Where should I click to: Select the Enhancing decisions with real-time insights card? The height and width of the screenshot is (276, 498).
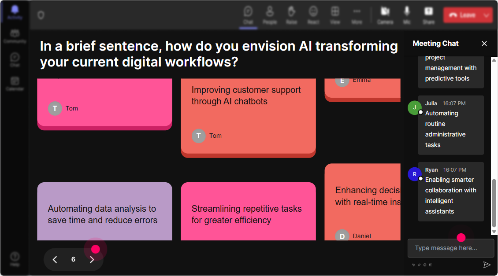coord(362,202)
